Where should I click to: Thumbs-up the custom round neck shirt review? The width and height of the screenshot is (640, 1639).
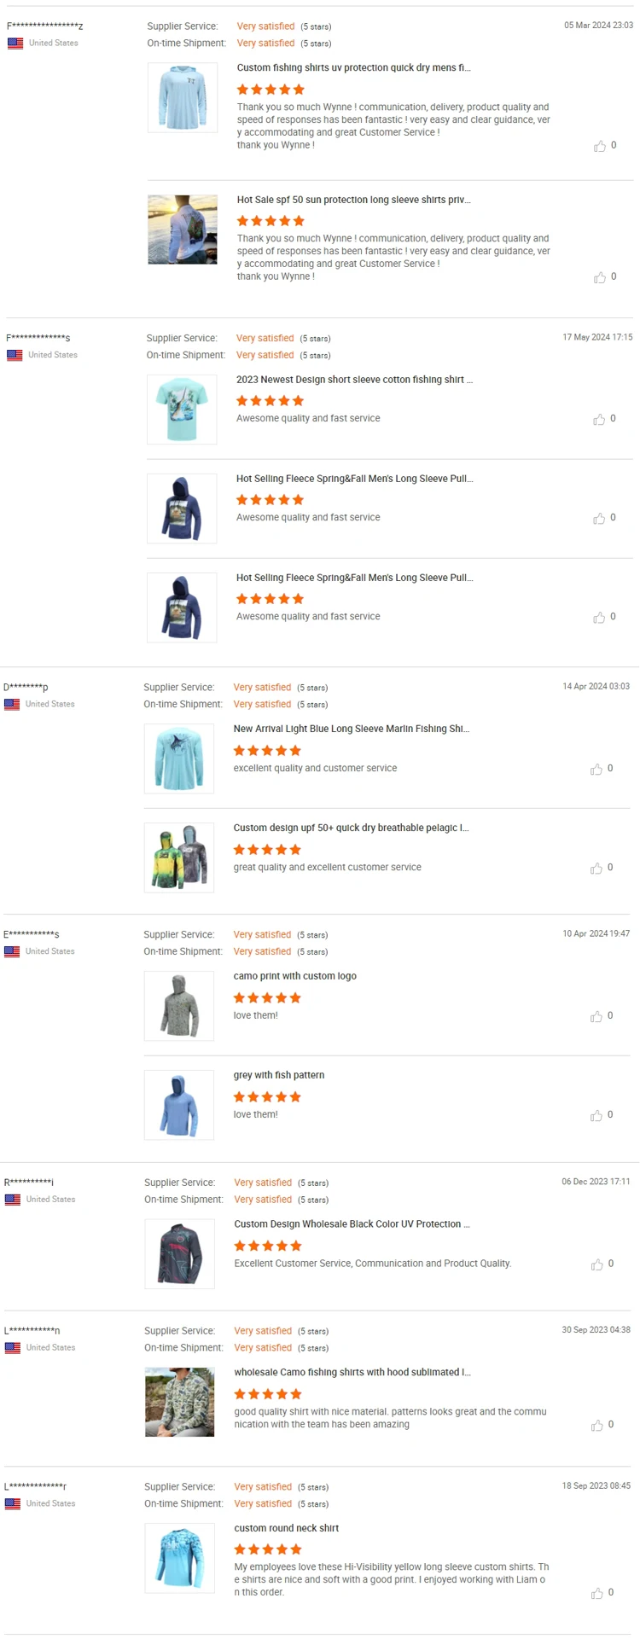pyautogui.click(x=597, y=1593)
